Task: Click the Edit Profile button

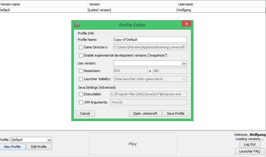Action: click(x=39, y=147)
